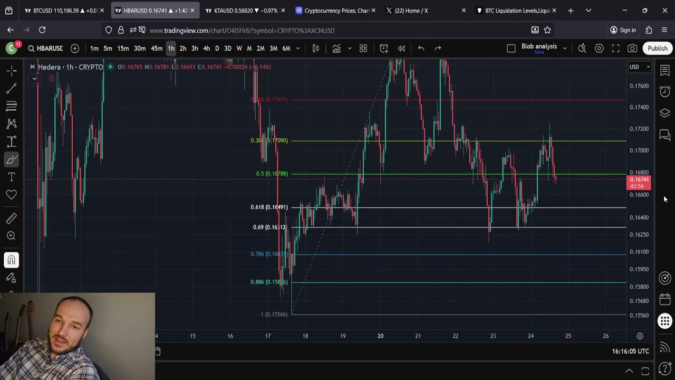This screenshot has width=675, height=380.
Task: Open the keypad apps grid button
Action: pos(665,321)
